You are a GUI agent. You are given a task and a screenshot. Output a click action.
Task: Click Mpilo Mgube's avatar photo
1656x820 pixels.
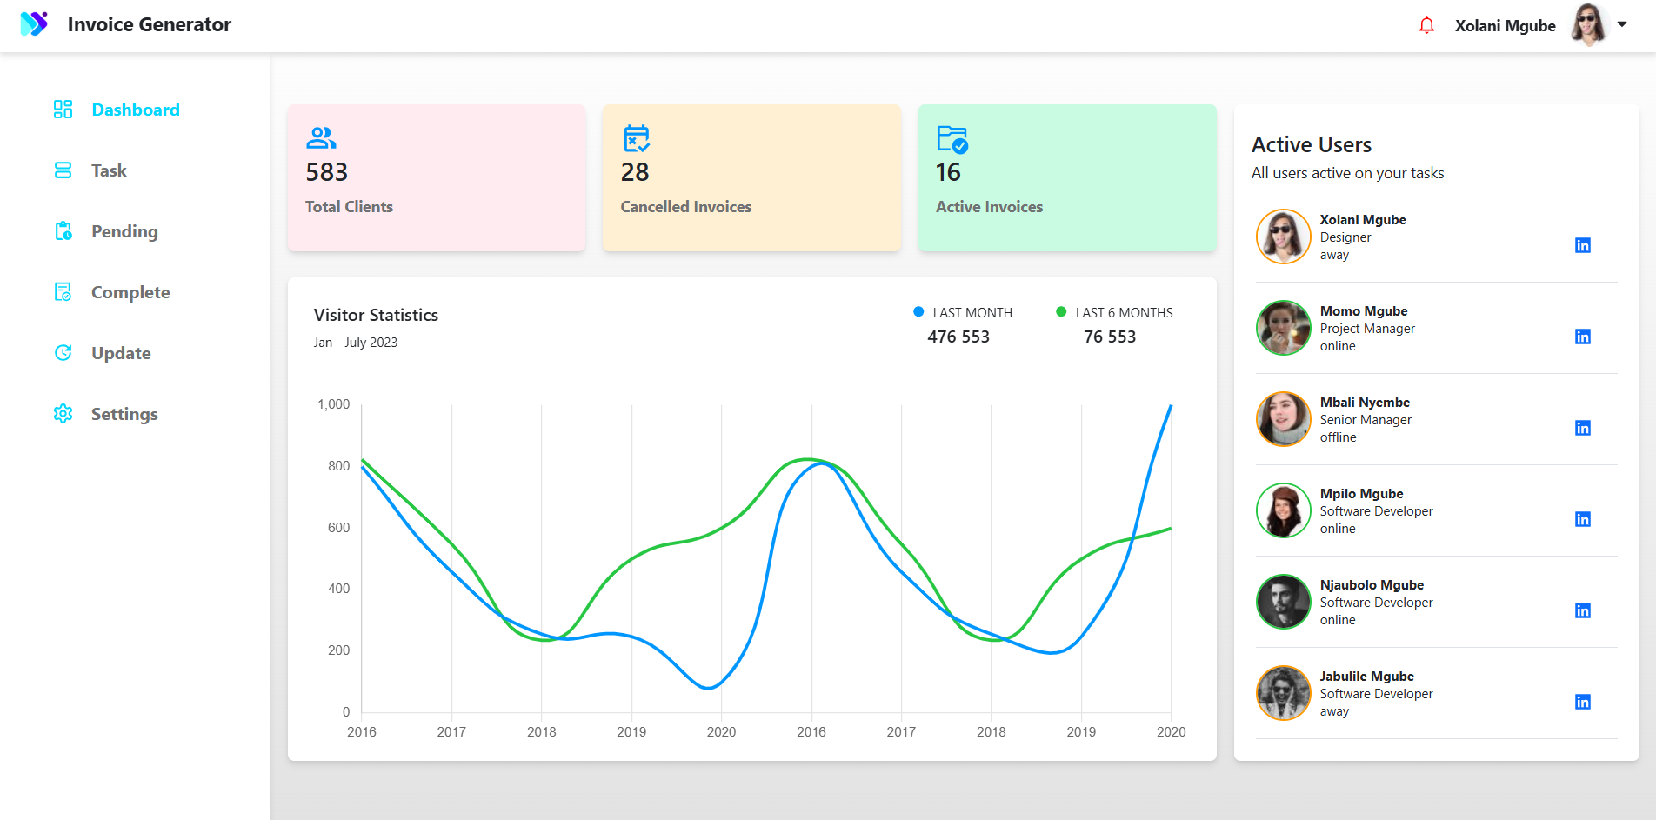(1283, 510)
